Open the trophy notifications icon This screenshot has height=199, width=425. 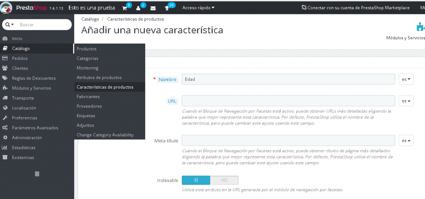(x=167, y=8)
